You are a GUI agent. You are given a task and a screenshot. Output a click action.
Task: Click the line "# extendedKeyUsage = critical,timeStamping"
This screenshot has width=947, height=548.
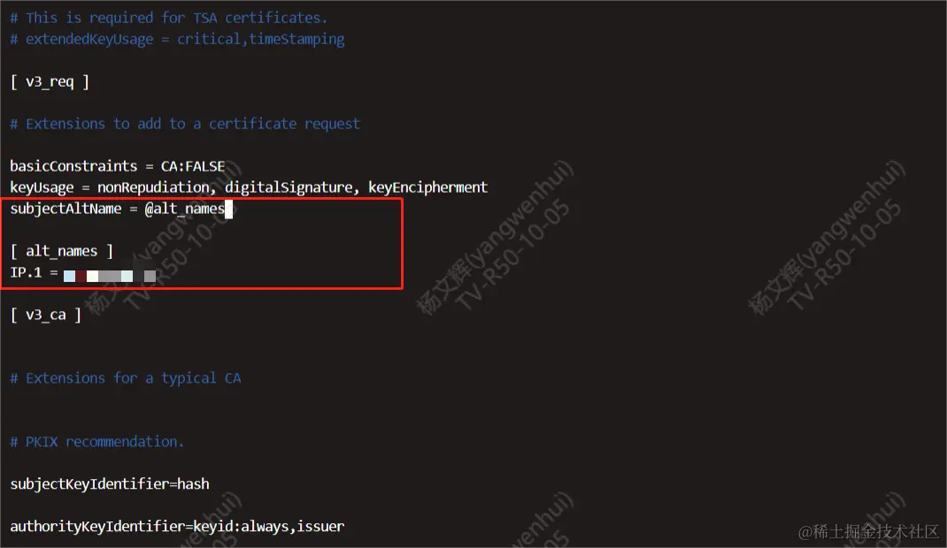pyautogui.click(x=177, y=40)
